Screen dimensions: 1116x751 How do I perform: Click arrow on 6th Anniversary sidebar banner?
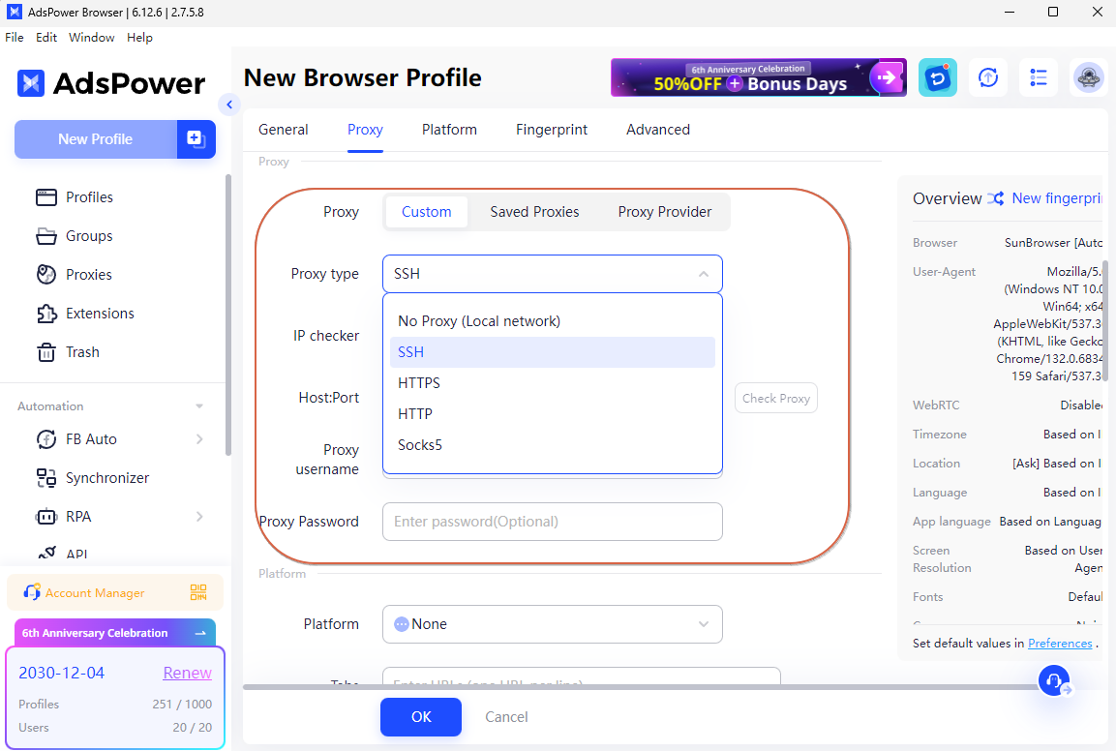(x=200, y=633)
